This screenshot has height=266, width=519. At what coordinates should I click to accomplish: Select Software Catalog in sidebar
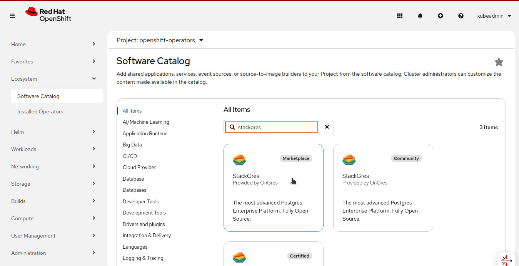click(57, 96)
